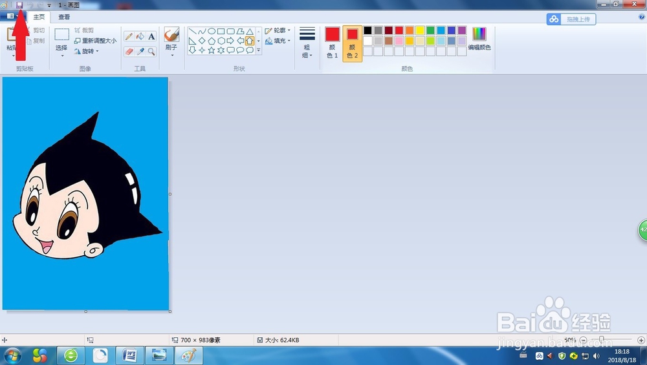
Task: Click the 拖拽上传 cloud upload button
Action: pyautogui.click(x=571, y=19)
